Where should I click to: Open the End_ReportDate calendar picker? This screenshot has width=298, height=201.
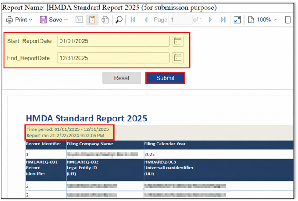[177, 58]
